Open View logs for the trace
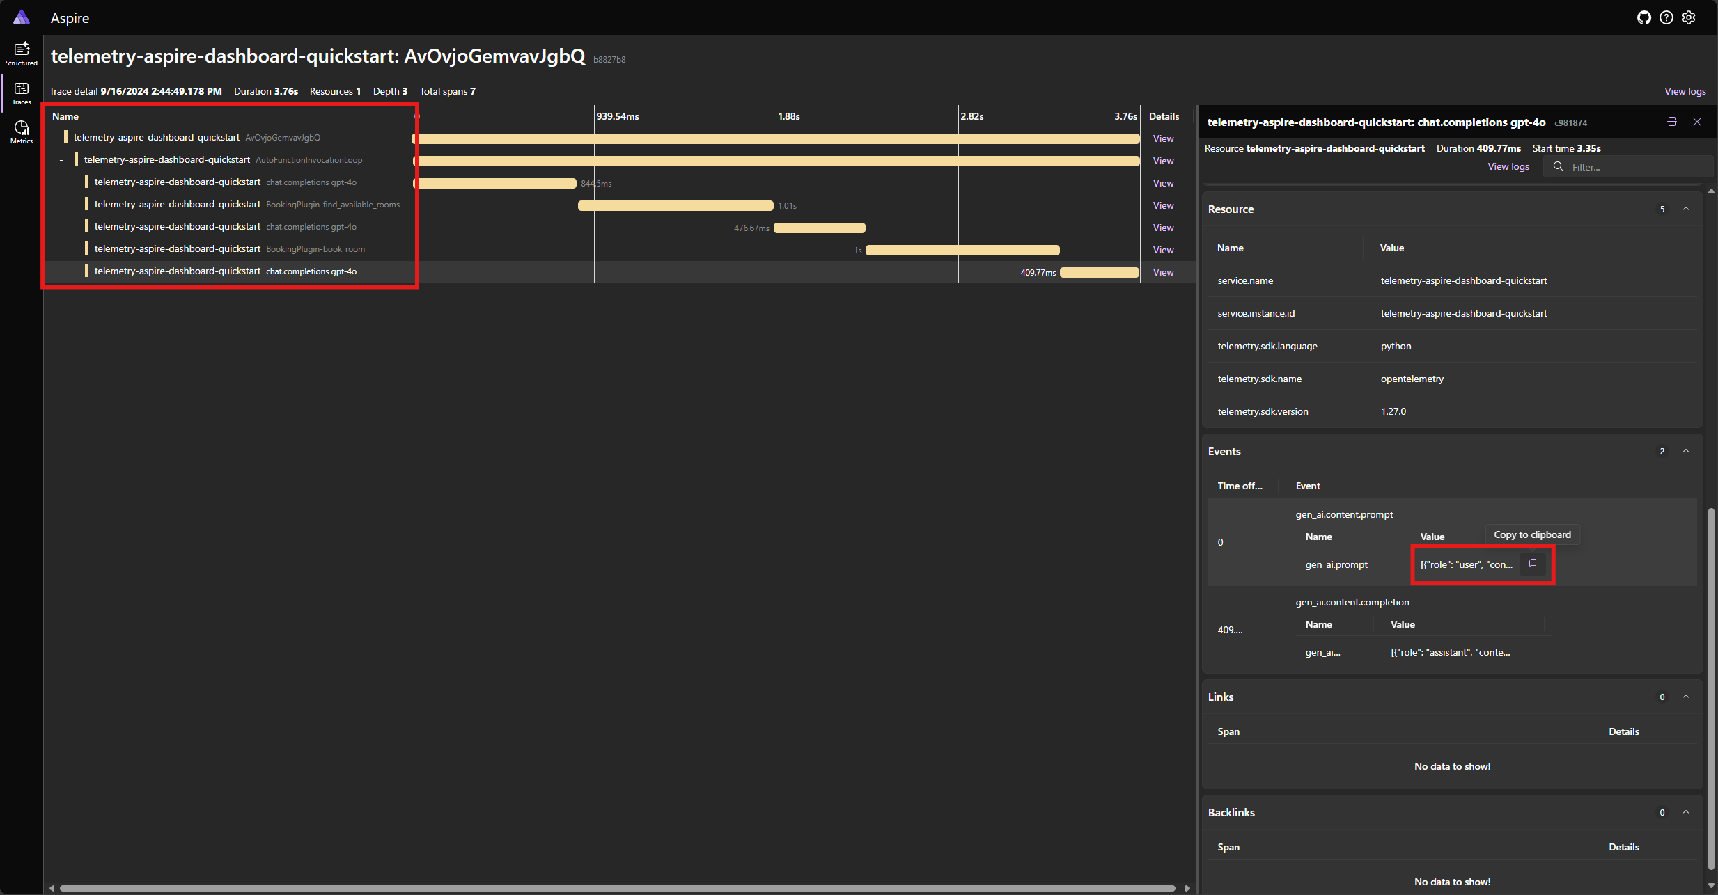1718x895 pixels. tap(1685, 91)
